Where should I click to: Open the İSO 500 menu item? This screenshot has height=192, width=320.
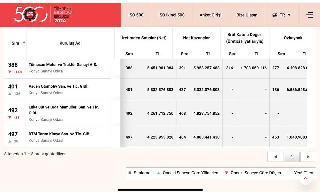[x=136, y=15]
